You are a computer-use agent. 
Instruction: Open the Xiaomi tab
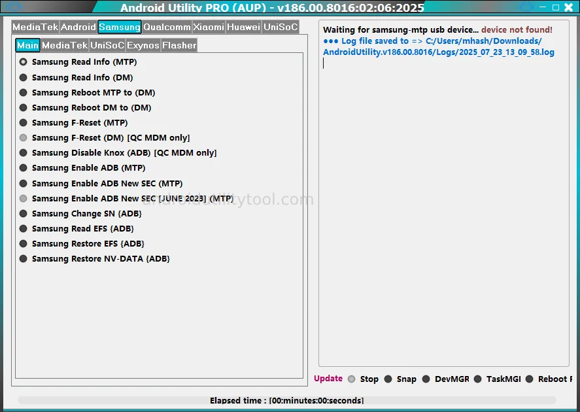[x=209, y=27]
